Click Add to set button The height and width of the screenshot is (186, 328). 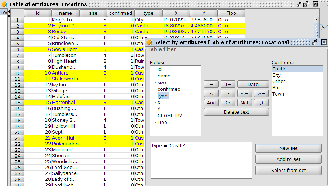pos(288,159)
